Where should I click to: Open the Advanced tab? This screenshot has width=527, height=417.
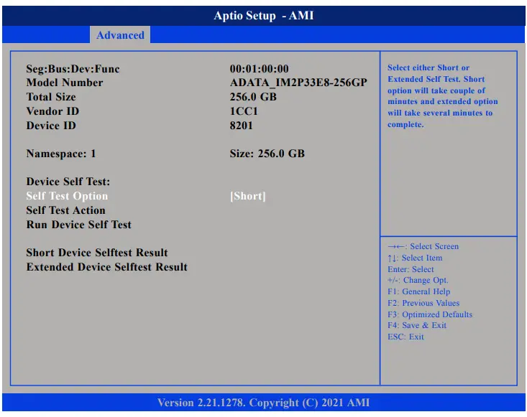point(120,35)
